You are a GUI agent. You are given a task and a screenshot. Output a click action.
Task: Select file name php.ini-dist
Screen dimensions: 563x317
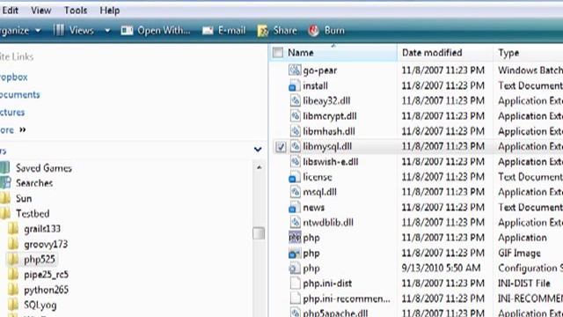(x=327, y=284)
